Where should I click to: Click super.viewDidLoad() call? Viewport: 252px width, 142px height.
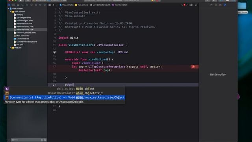(x=88, y=63)
